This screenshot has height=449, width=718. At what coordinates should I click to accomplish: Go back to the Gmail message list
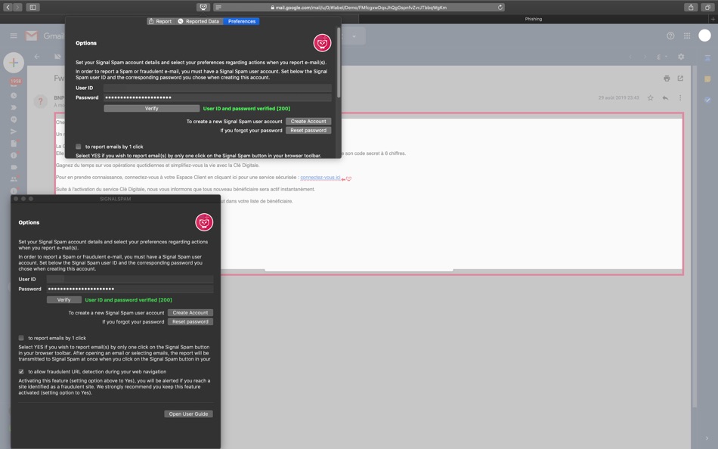click(37, 57)
